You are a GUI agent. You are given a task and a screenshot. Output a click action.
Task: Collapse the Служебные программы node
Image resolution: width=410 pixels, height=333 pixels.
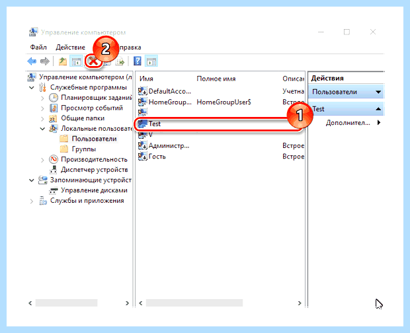pyautogui.click(x=32, y=87)
